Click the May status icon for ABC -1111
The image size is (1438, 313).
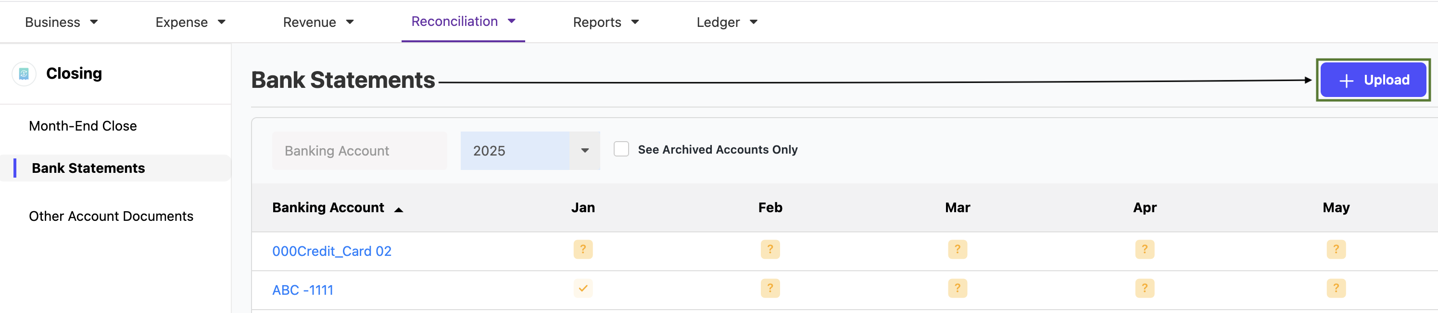[1336, 288]
